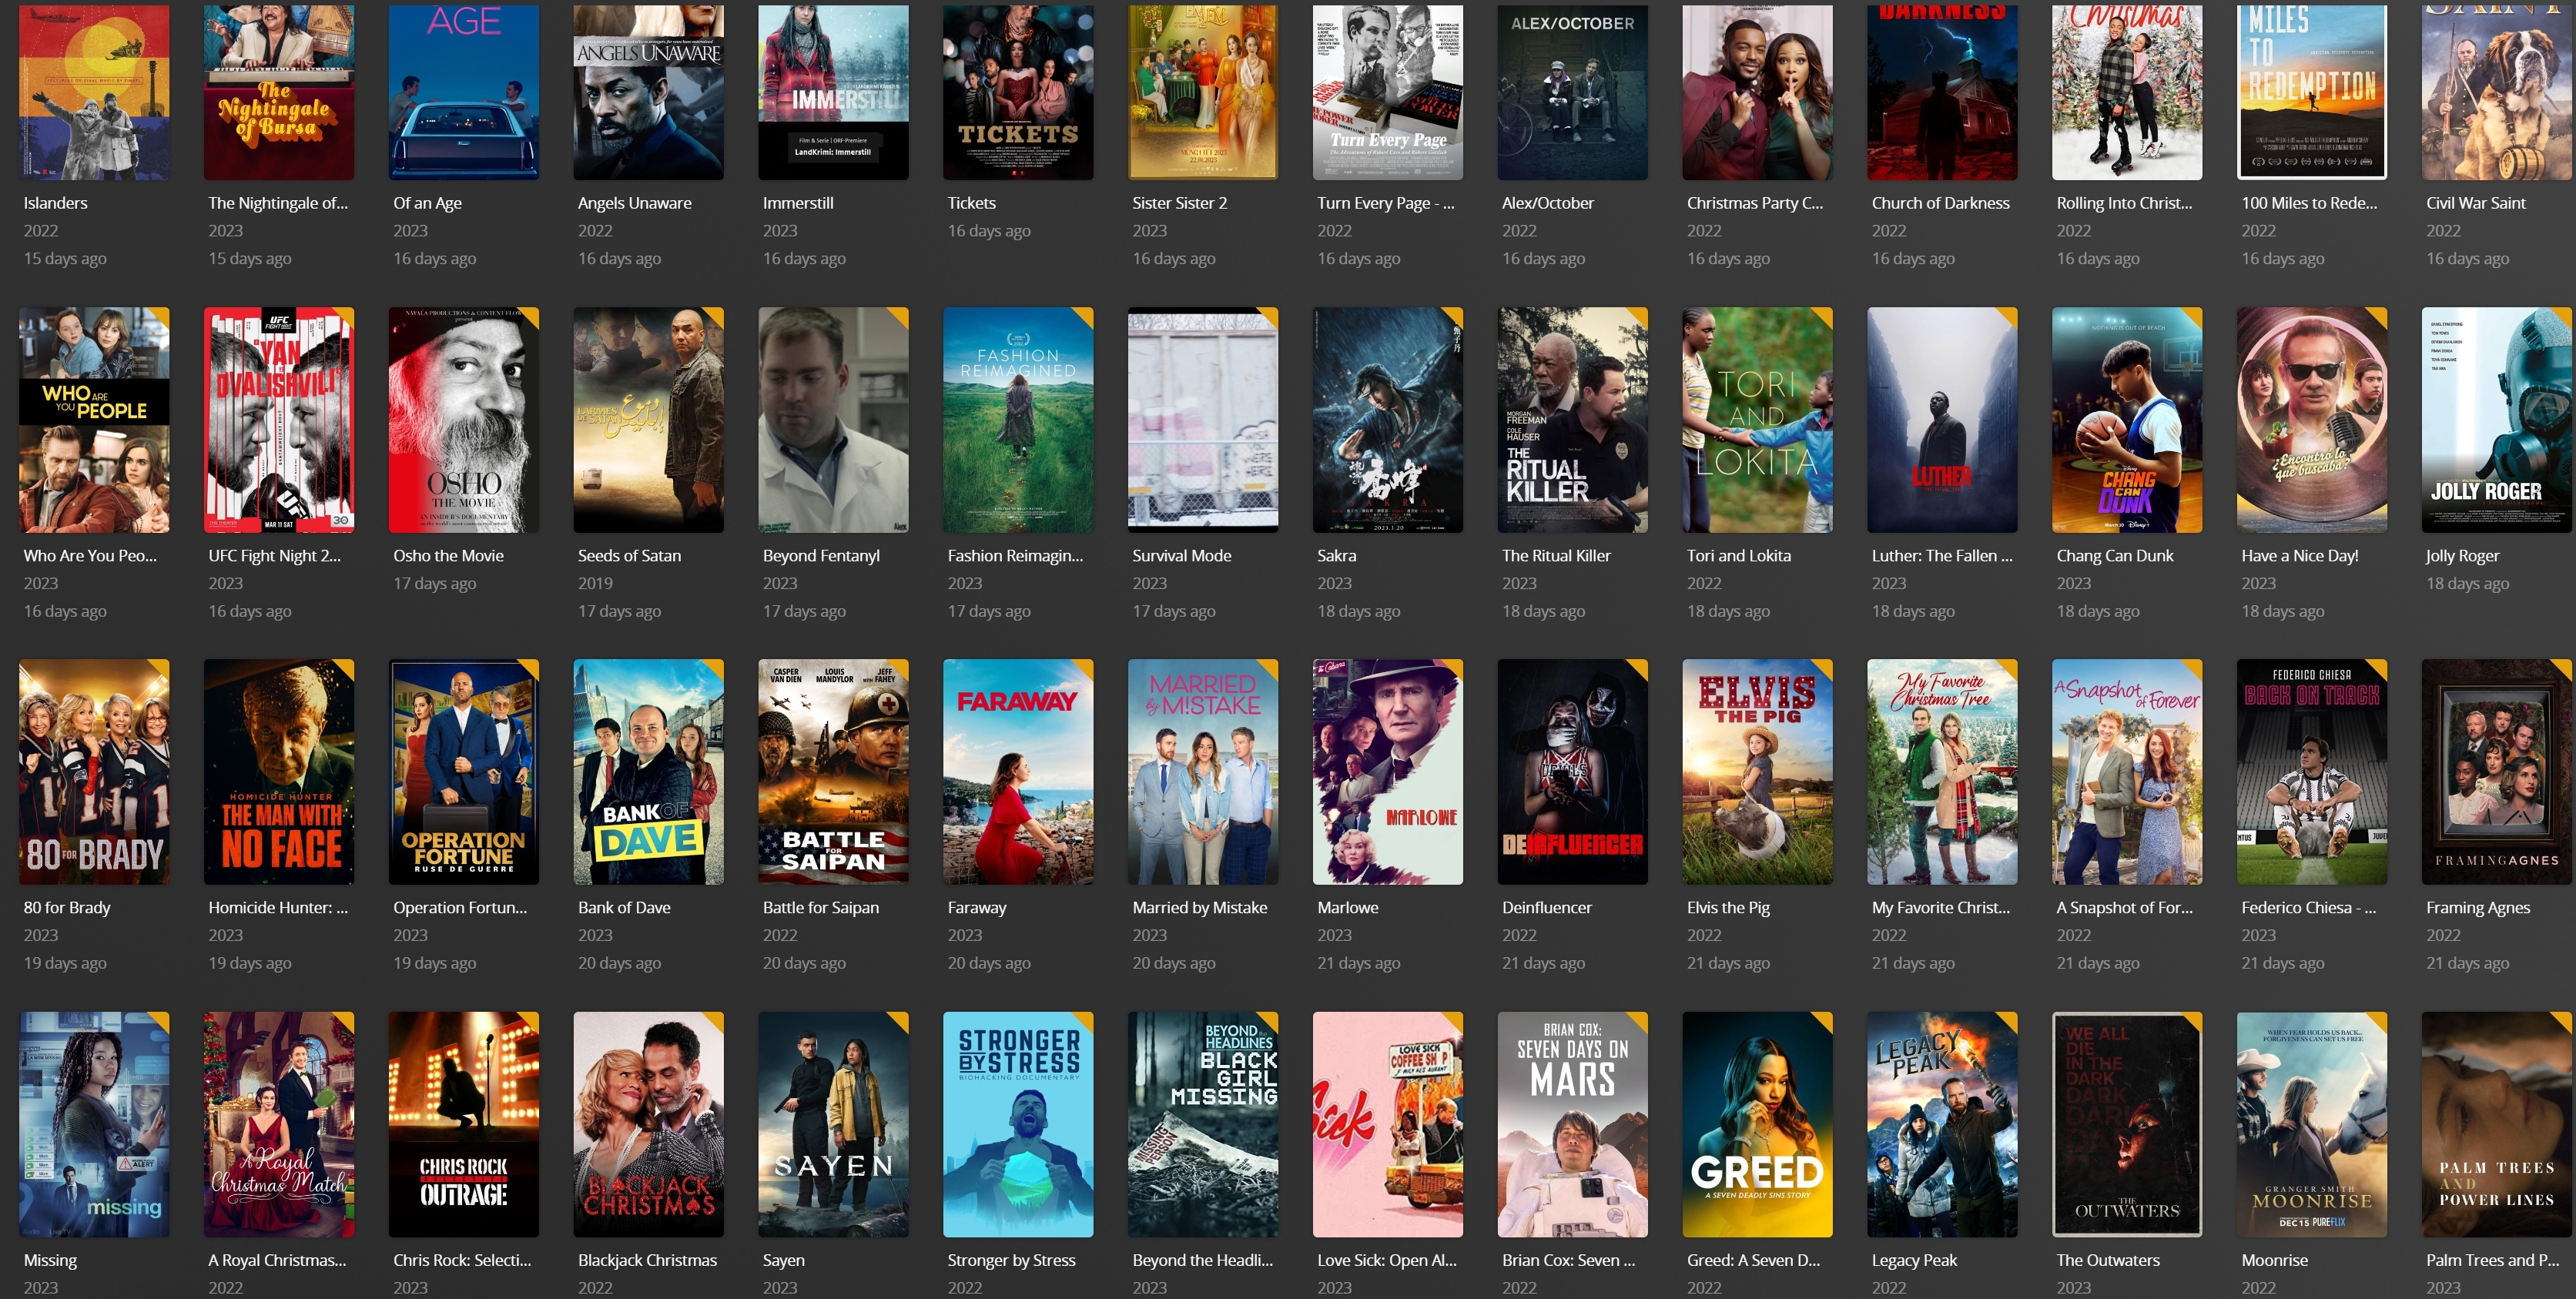The width and height of the screenshot is (2576, 1299).
Task: Open the 'Have a Nice Day!' title link
Action: tap(2299, 556)
